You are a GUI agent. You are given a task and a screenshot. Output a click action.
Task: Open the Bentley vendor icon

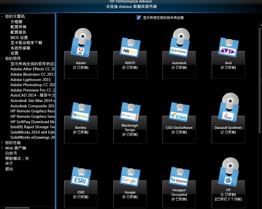point(81,112)
